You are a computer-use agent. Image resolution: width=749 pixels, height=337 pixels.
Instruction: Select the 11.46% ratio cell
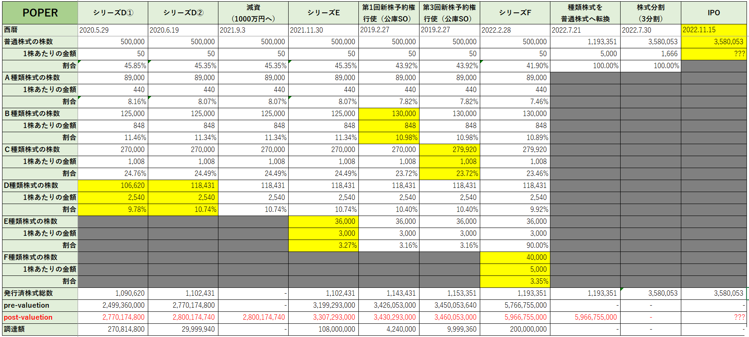tap(113, 138)
